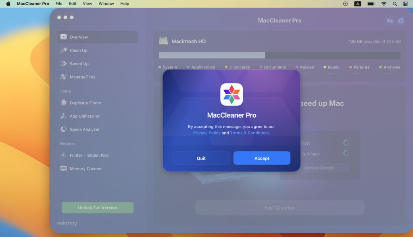Open the App Uninstaller icon
This screenshot has height=237, width=413.
(63, 116)
